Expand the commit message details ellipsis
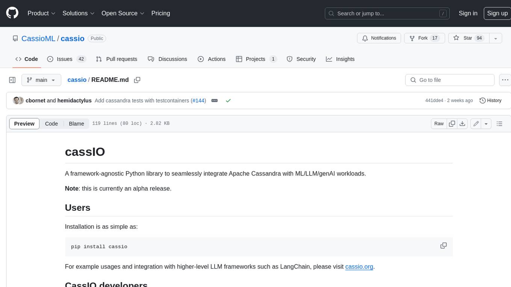The height and width of the screenshot is (287, 511). click(215, 101)
